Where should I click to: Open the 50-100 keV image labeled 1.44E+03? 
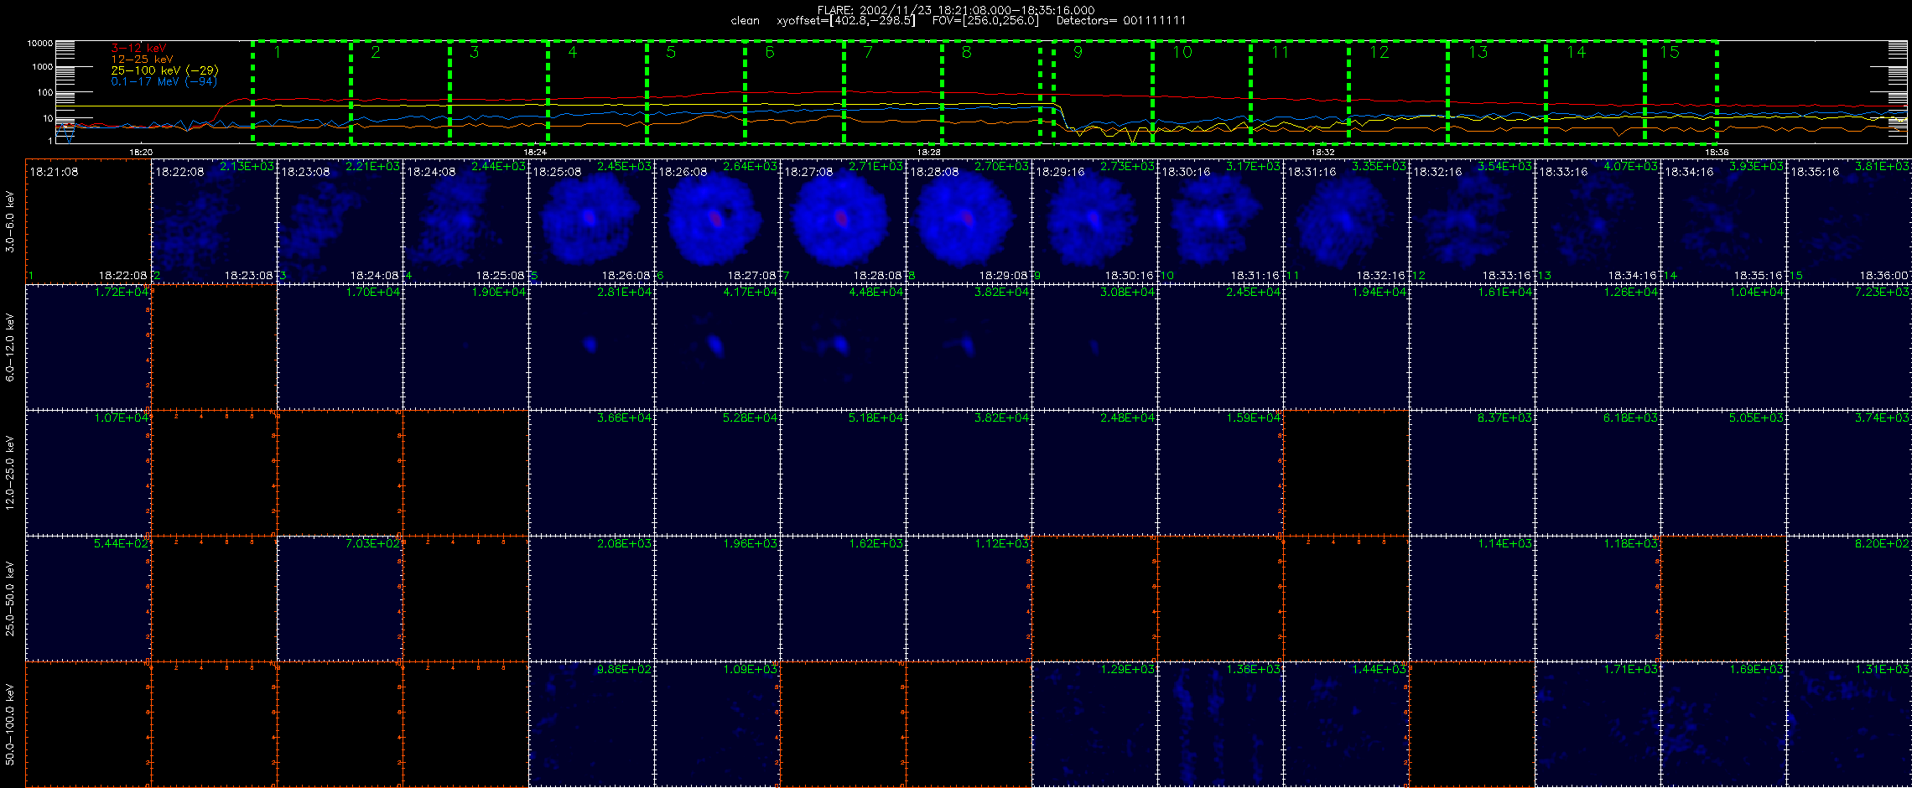coord(1346,724)
